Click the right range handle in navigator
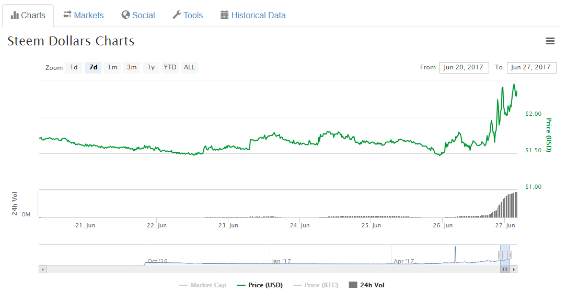The width and height of the screenshot is (567, 292). click(510, 255)
